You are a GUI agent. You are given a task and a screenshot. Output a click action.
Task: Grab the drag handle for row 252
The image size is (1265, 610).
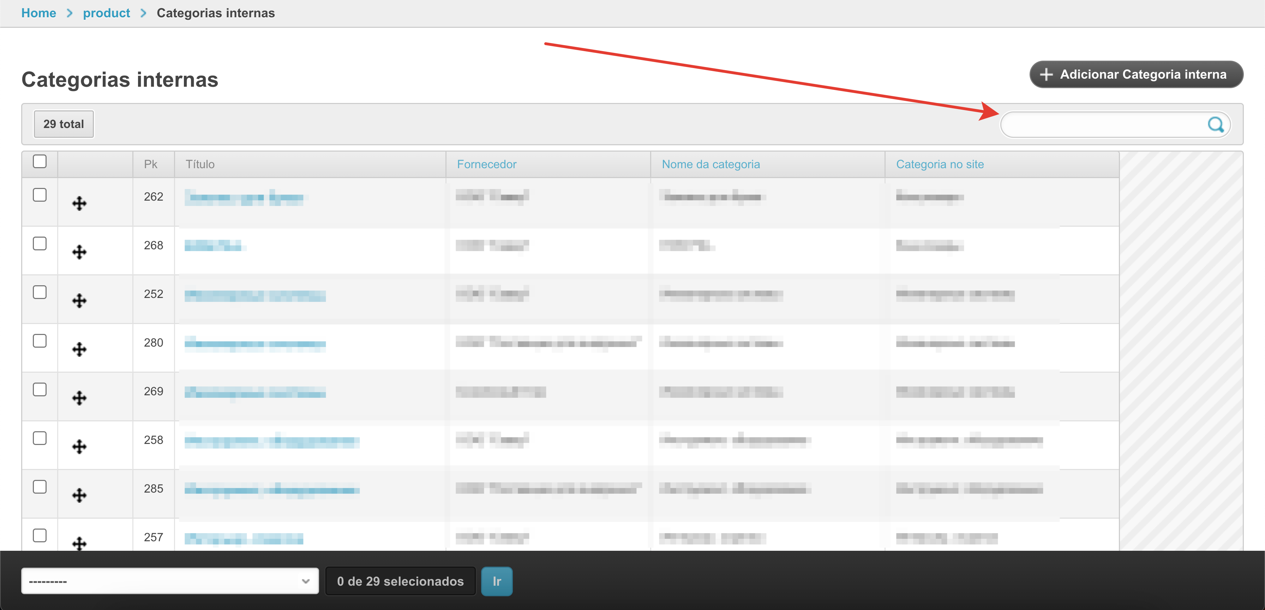79,300
